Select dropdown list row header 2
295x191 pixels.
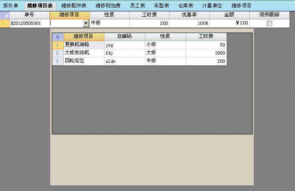click(58, 53)
